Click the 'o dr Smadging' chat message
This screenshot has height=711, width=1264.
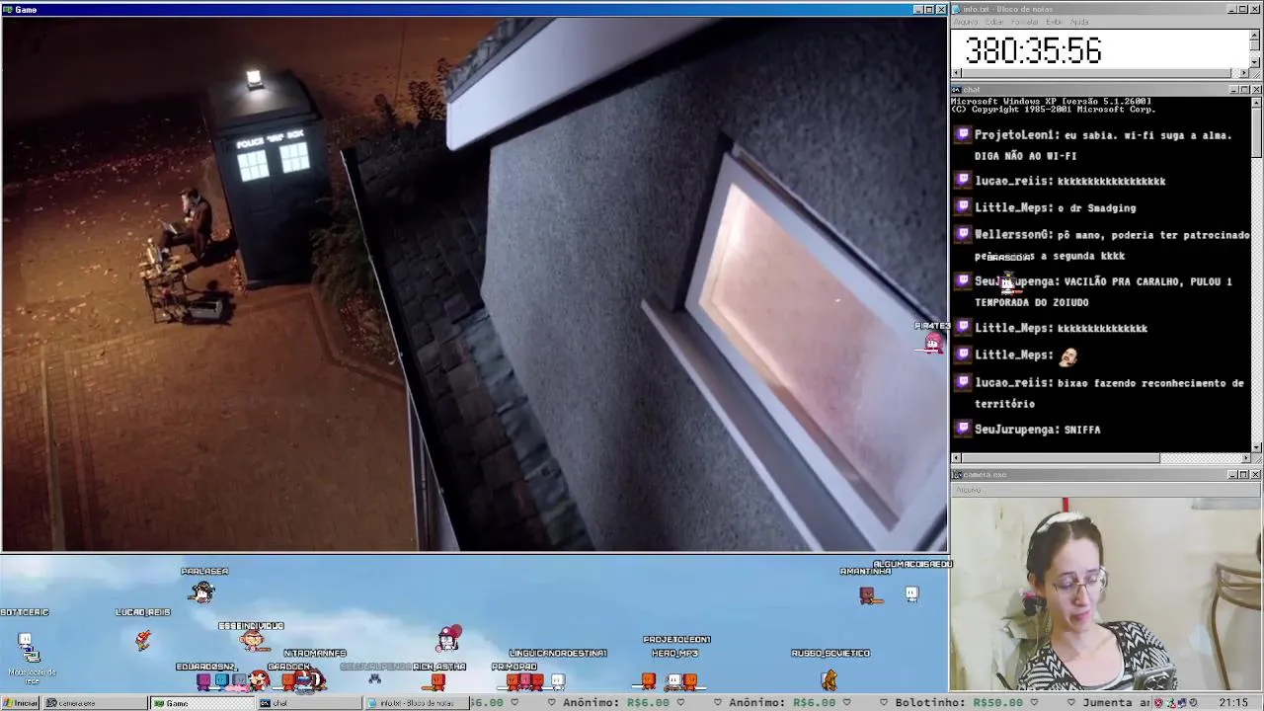(x=1096, y=208)
